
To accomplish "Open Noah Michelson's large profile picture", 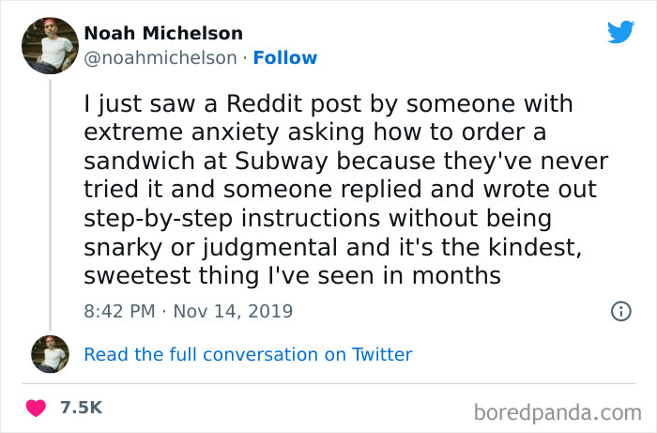I will pos(50,46).
